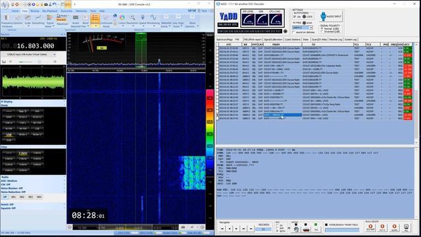The image size is (421, 237).
Task: Click the YaDD message list vertical scrollbar
Action: [x=416, y=93]
